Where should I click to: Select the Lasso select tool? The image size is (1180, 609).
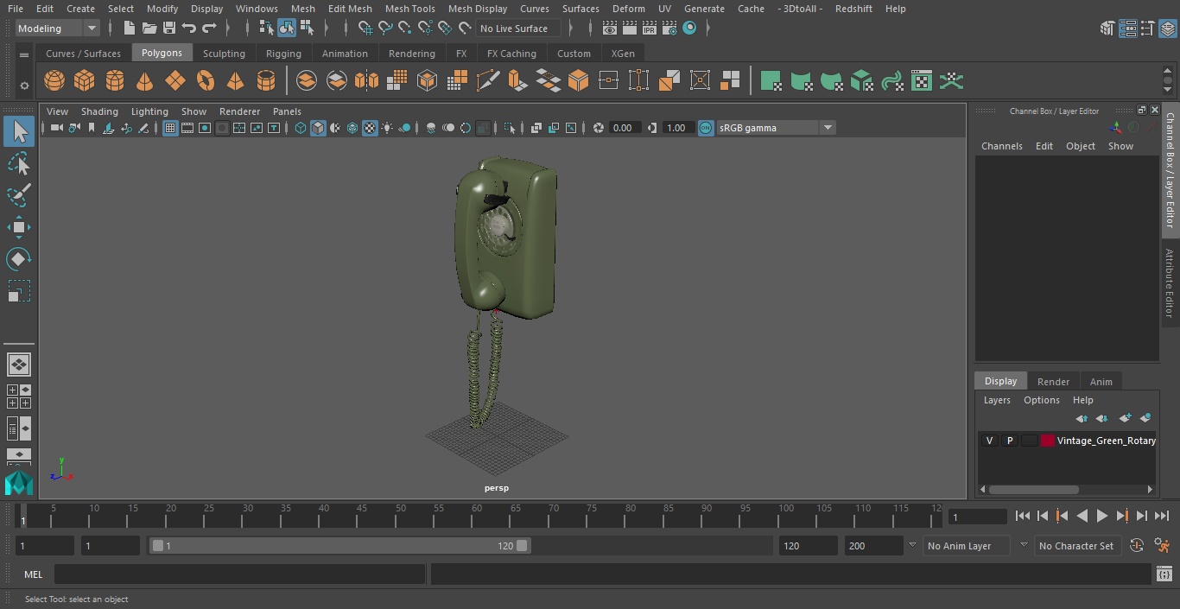19,164
